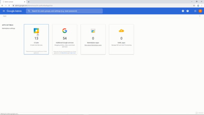
Task: Open a new browser tab
Action: [x=29, y=2]
